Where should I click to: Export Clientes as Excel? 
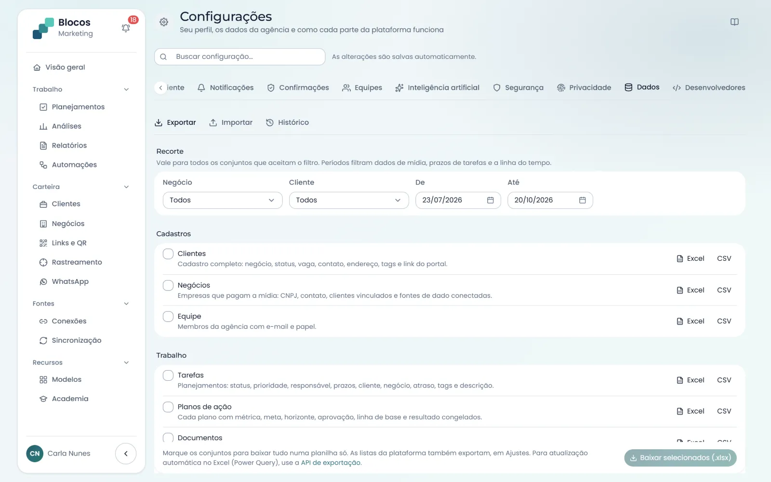[x=690, y=258]
